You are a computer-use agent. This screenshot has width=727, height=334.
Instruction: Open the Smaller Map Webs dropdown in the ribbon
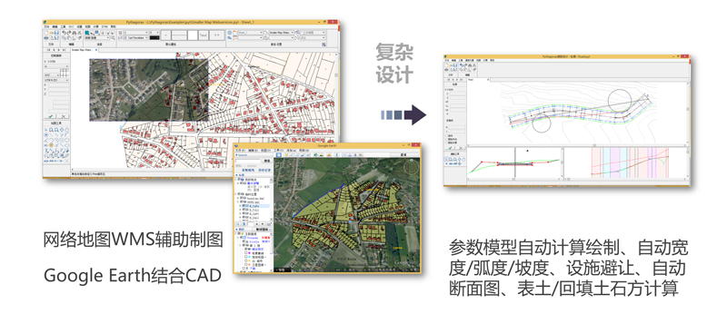(282, 33)
